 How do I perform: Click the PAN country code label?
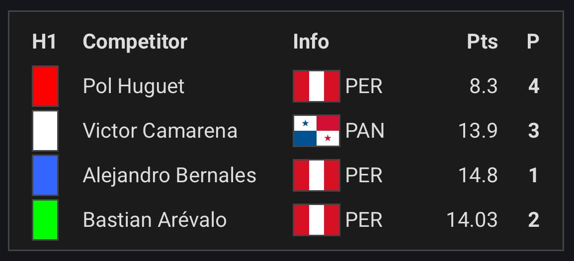(x=365, y=131)
